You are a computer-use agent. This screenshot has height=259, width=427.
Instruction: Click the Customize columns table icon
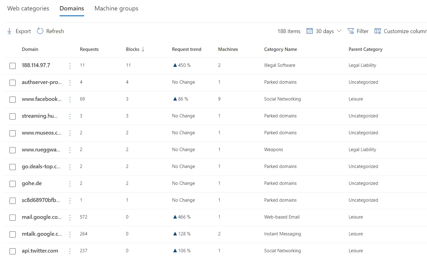[378, 31]
